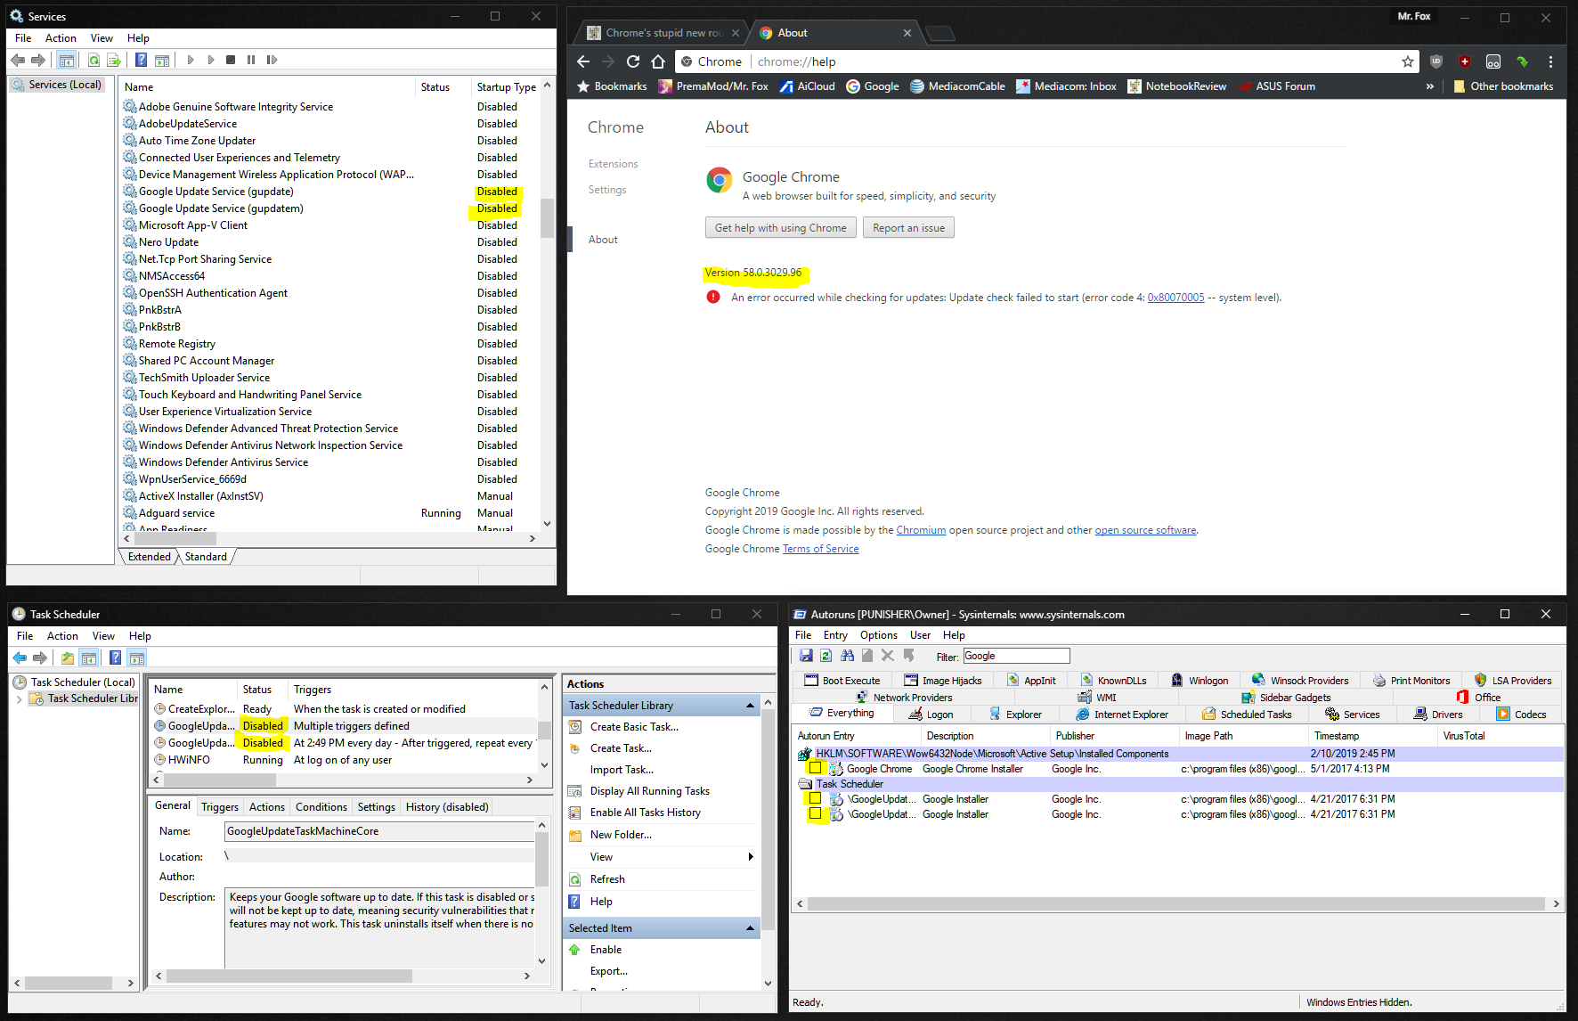Switch to Extended tab in Services
This screenshot has height=1021, width=1578.
(150, 557)
